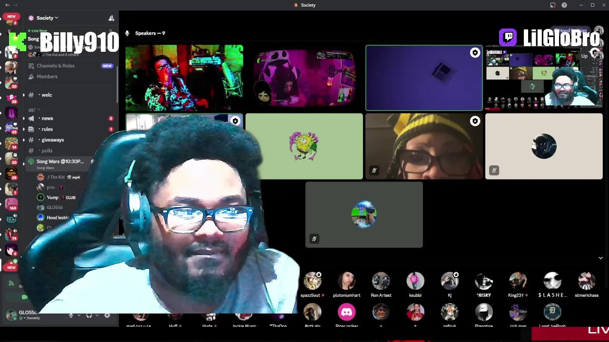Open the news announcement channel
This screenshot has height=342, width=609.
pos(47,118)
